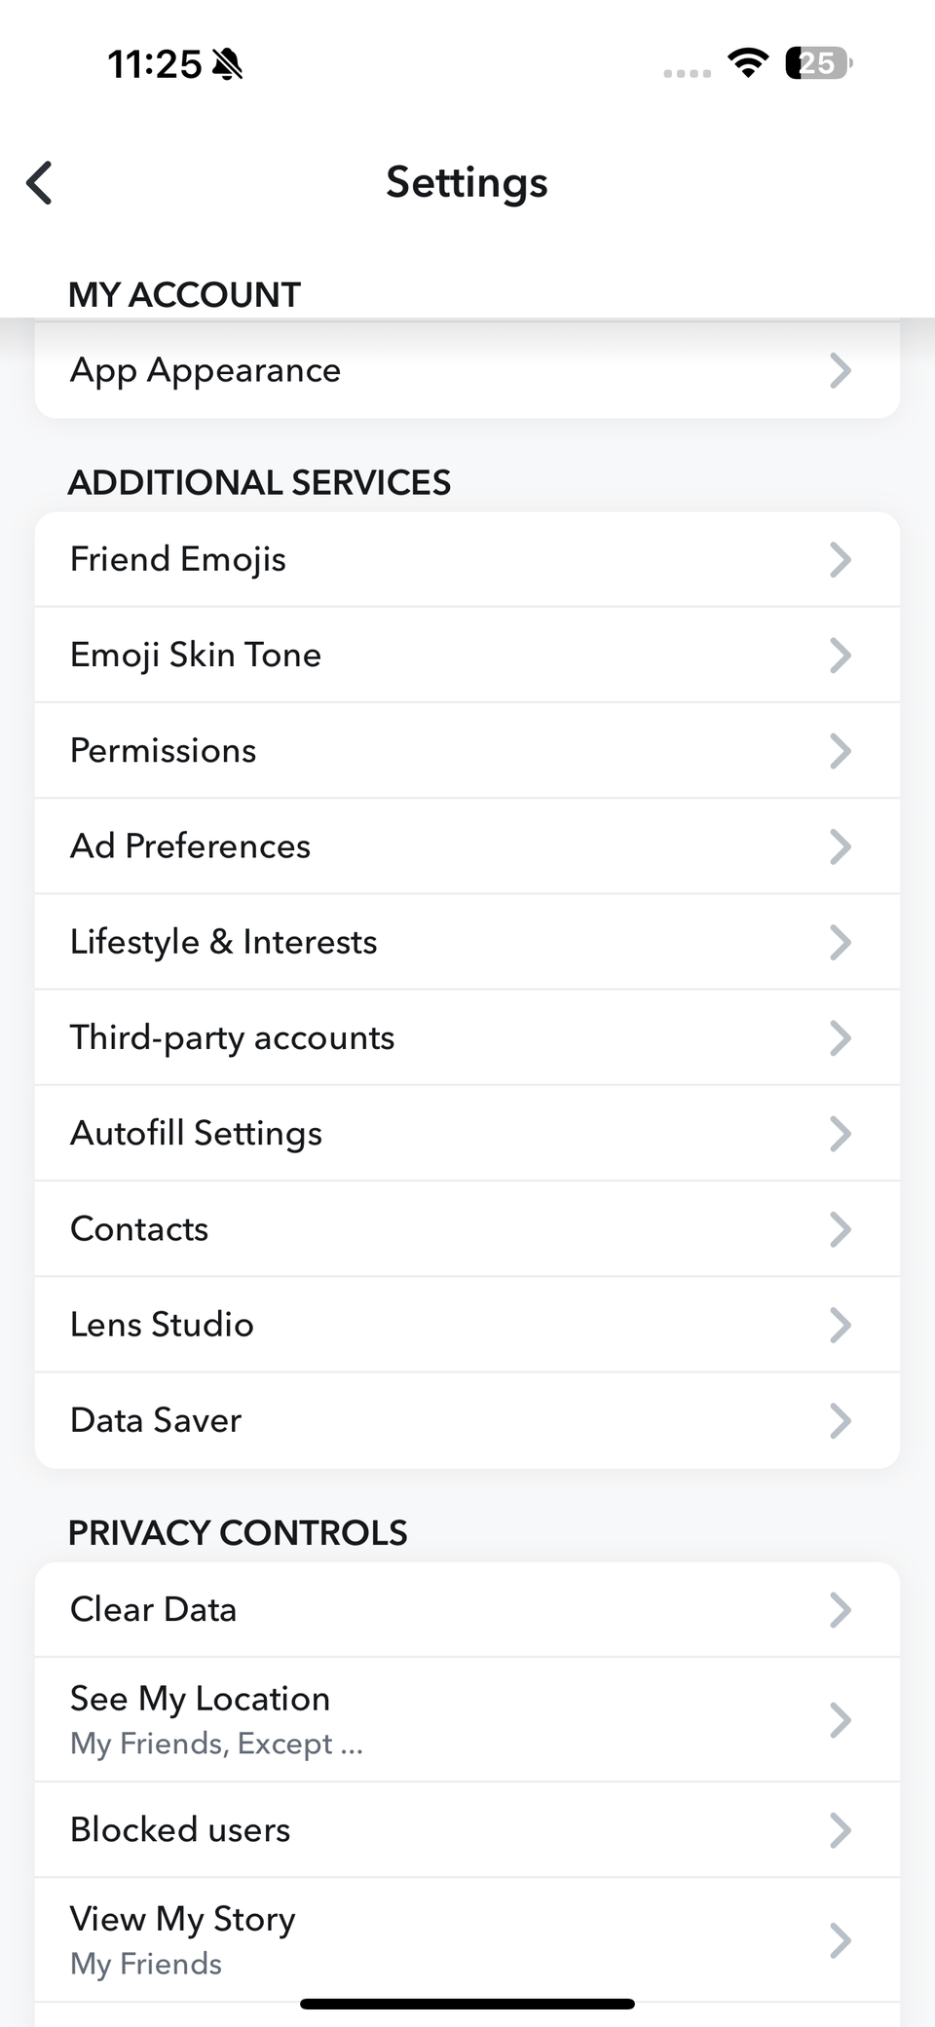Select Clear Data under Privacy Controls

point(467,1610)
